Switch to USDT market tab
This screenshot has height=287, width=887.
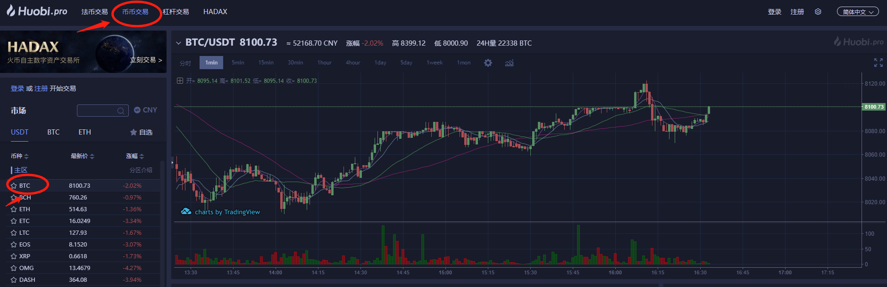coord(20,132)
